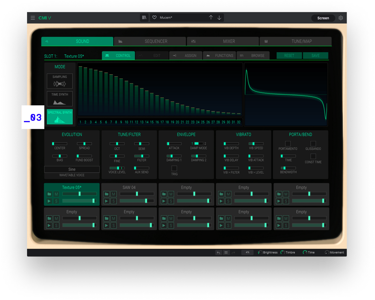The height and width of the screenshot is (300, 375).
Task: Click harmonic number 32 in spectrum
Action: point(239,122)
